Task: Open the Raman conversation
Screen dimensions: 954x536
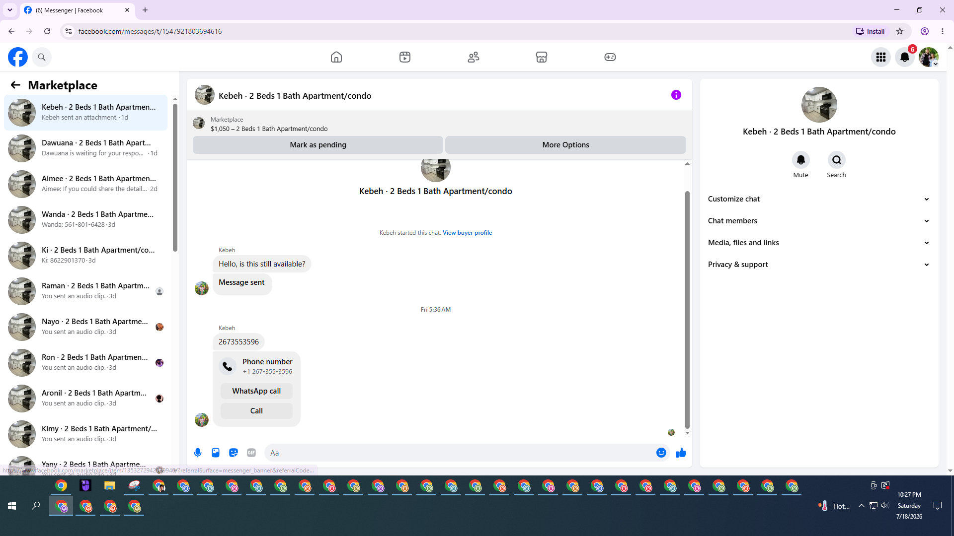Action: point(86,291)
